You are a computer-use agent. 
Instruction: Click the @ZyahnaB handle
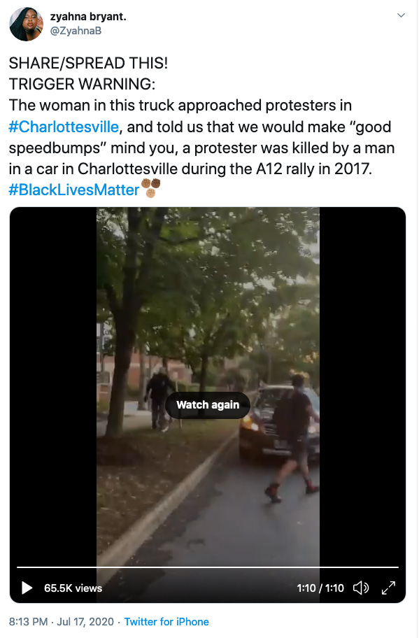[76, 31]
